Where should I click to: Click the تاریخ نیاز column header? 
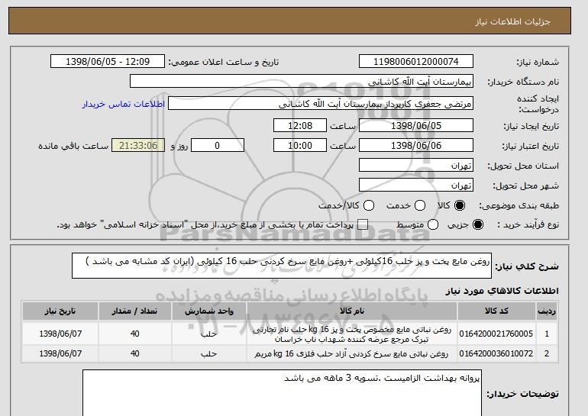pyautogui.click(x=60, y=311)
